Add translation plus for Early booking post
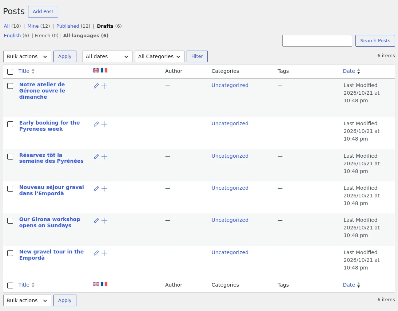The height and width of the screenshot is (311, 398). (x=104, y=124)
